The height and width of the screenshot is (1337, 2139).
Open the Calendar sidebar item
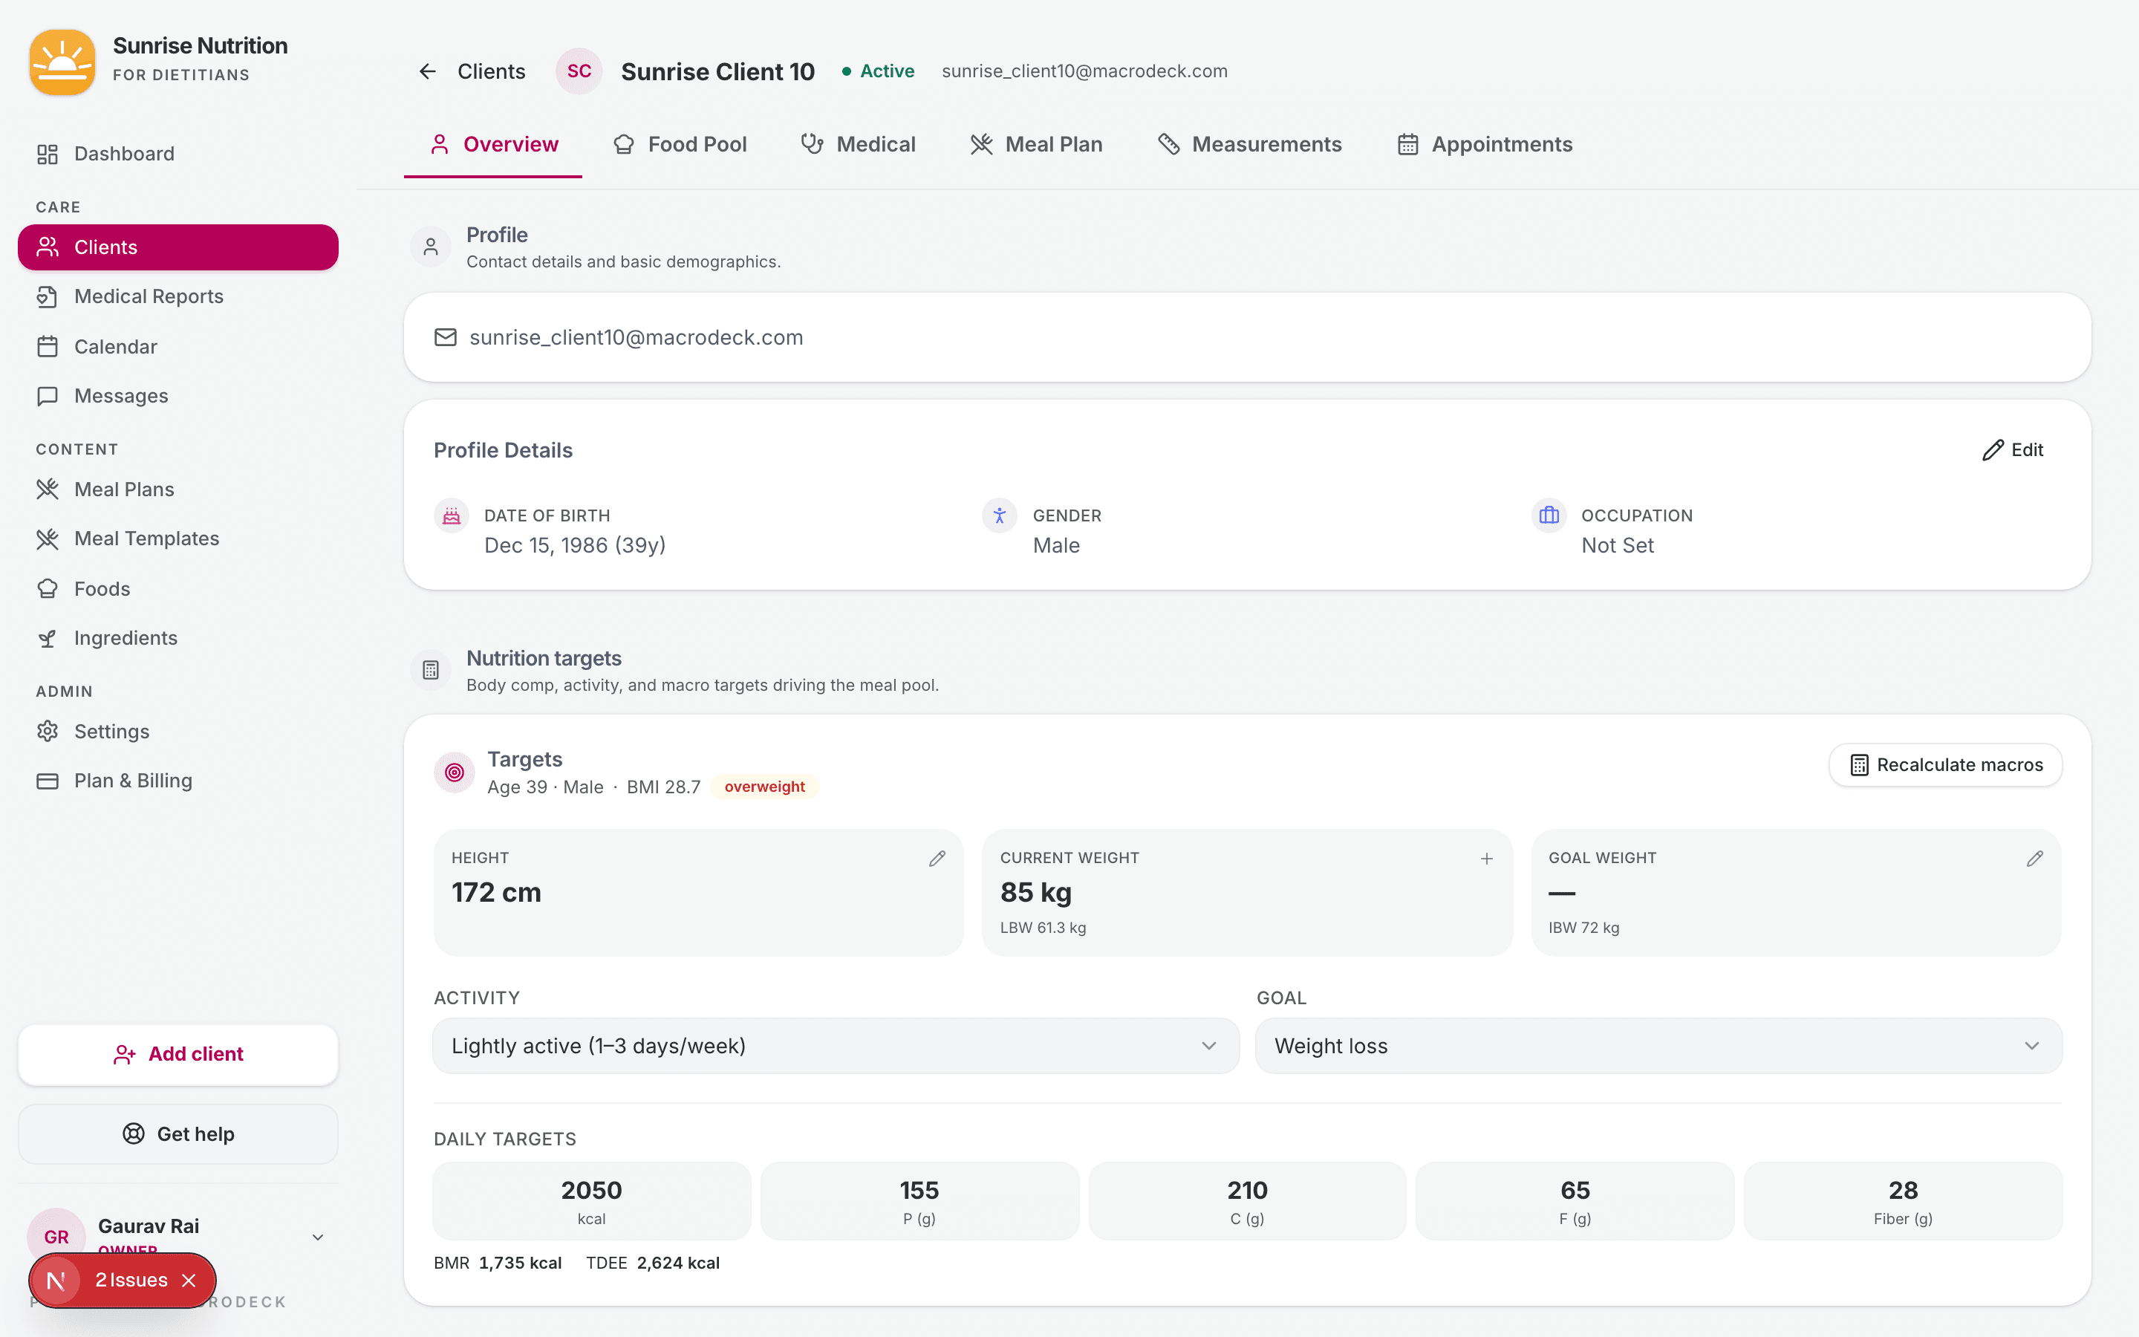coord(115,345)
